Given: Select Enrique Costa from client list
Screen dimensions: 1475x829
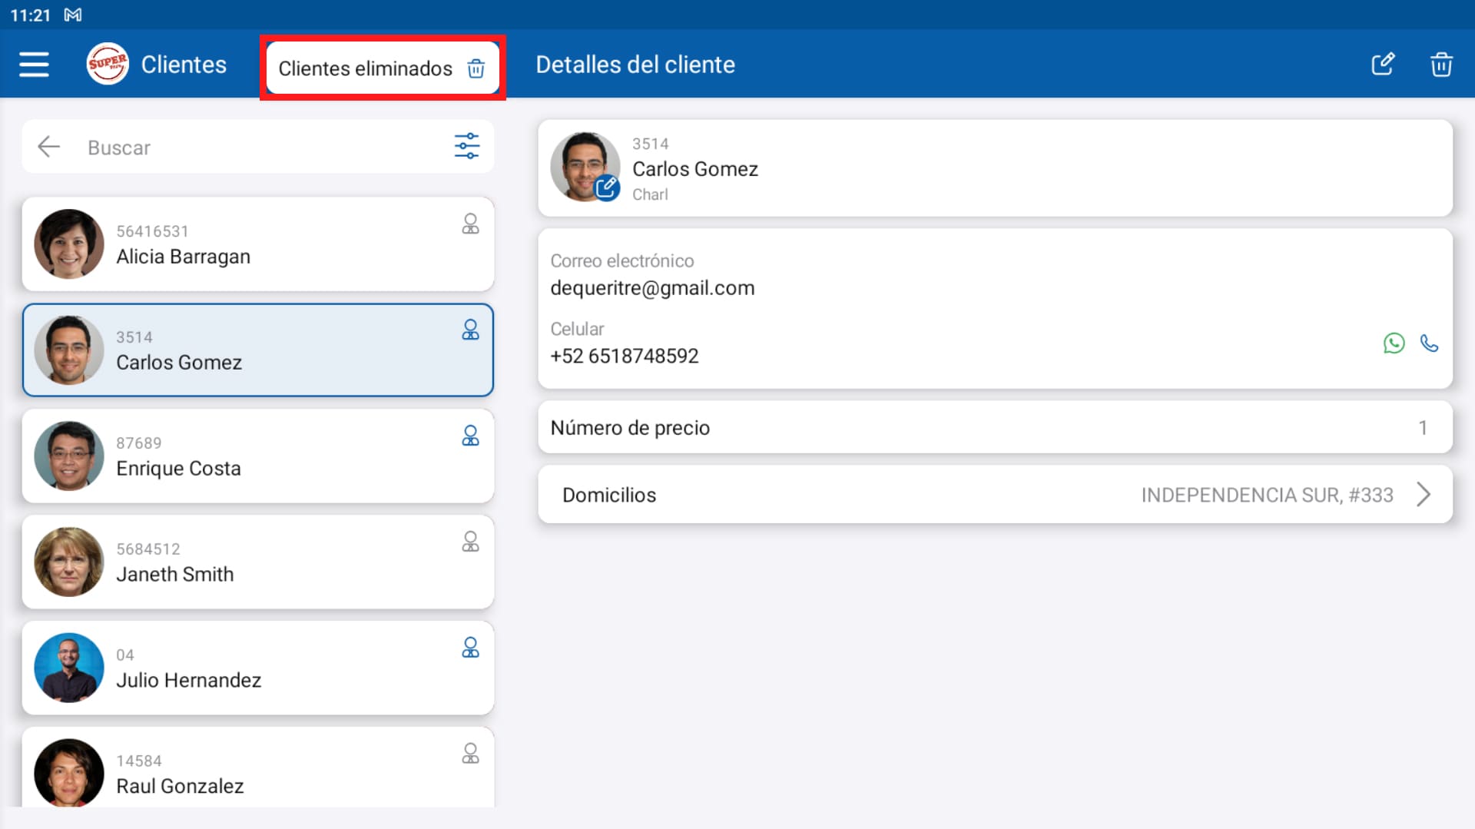Looking at the screenshot, I should pyautogui.click(x=258, y=456).
